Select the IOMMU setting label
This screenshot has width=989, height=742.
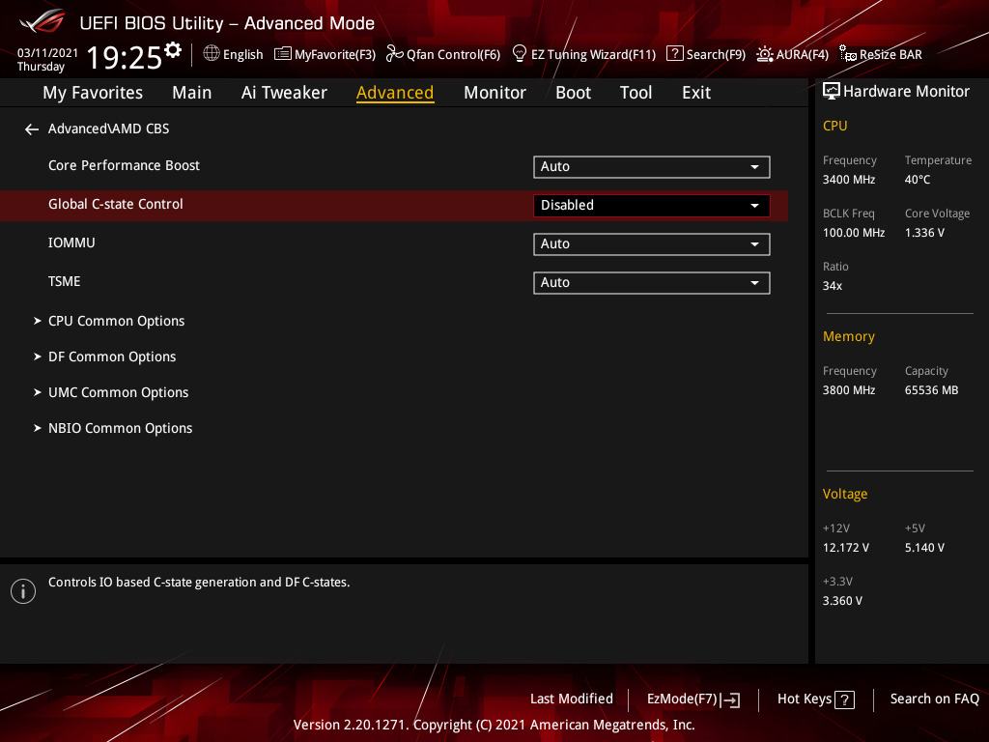point(71,243)
